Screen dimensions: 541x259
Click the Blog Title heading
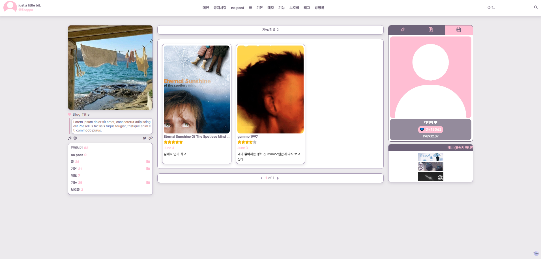coord(81,115)
